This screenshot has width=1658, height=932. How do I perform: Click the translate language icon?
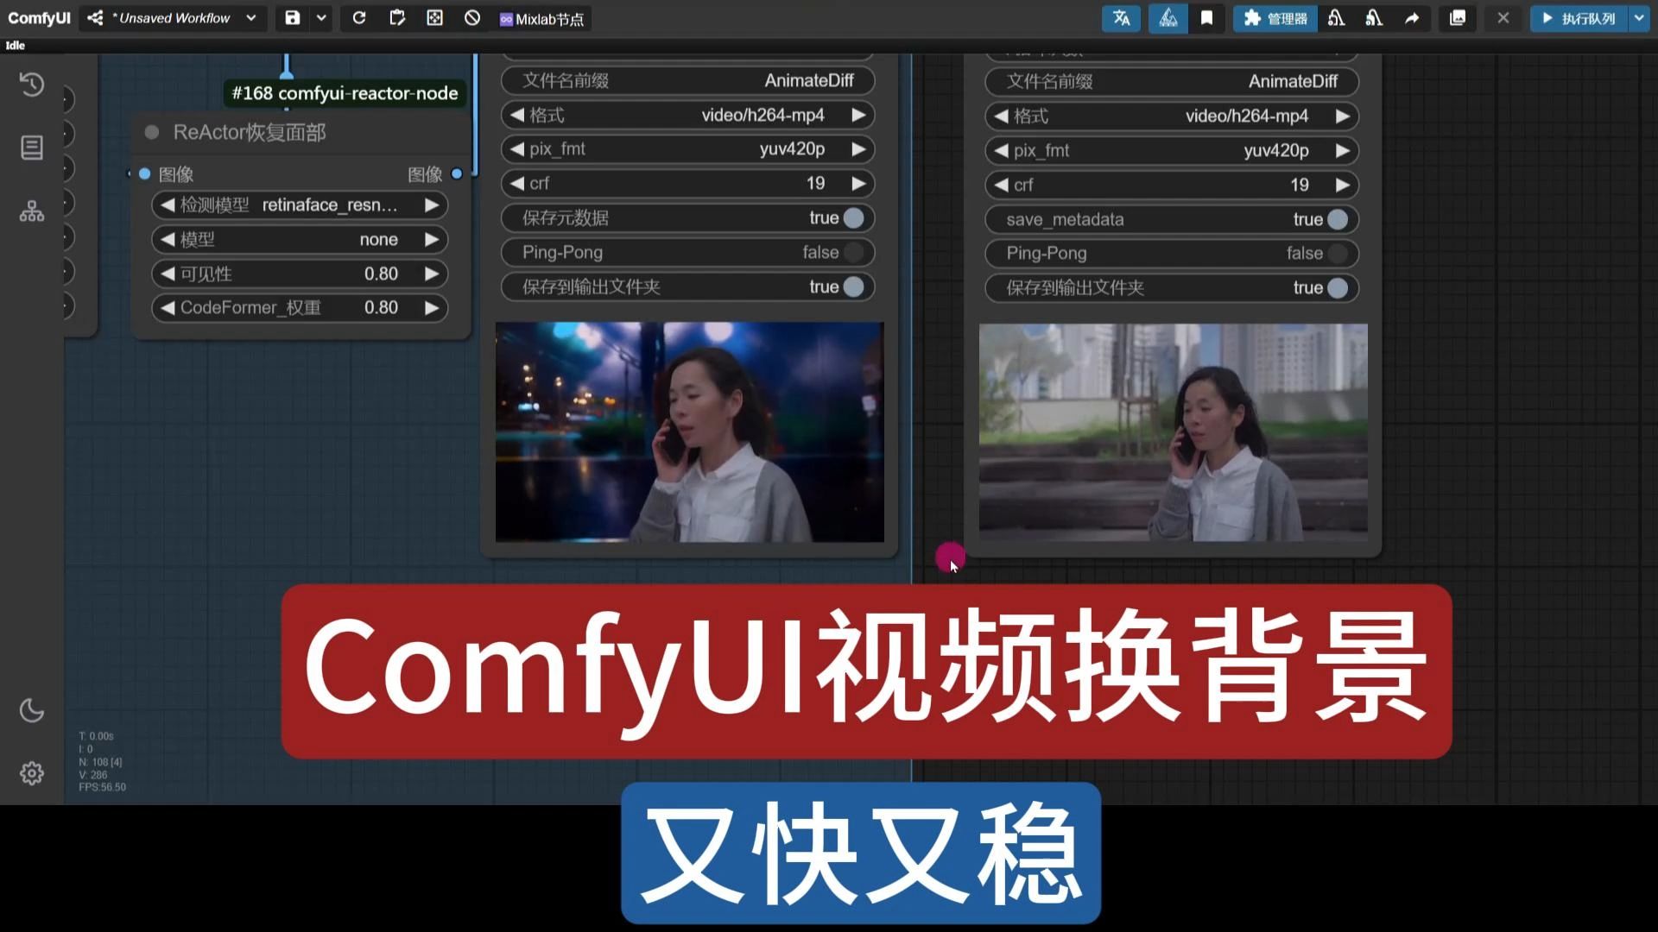[1121, 18]
